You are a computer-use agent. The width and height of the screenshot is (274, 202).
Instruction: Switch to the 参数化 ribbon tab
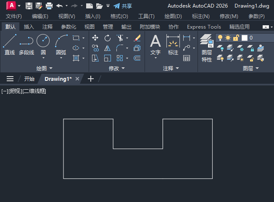click(68, 27)
